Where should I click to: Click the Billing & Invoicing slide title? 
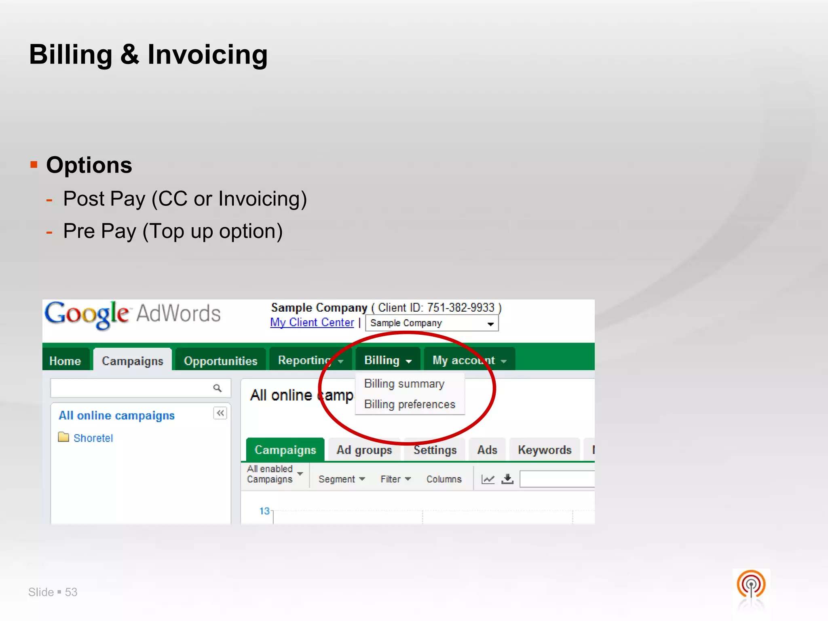(x=148, y=54)
